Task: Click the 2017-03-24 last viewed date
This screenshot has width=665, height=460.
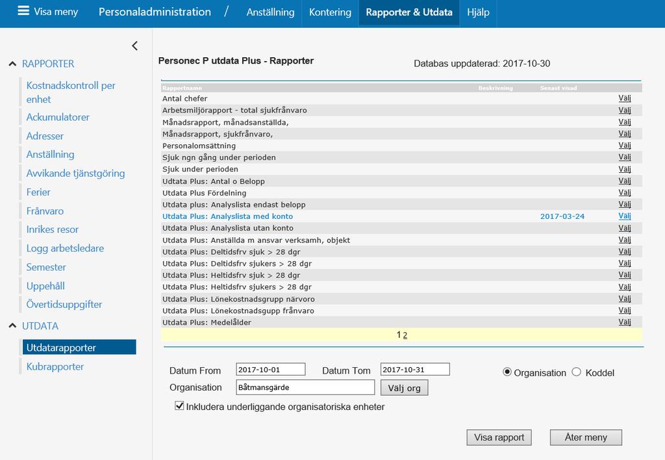Action: tap(562, 216)
